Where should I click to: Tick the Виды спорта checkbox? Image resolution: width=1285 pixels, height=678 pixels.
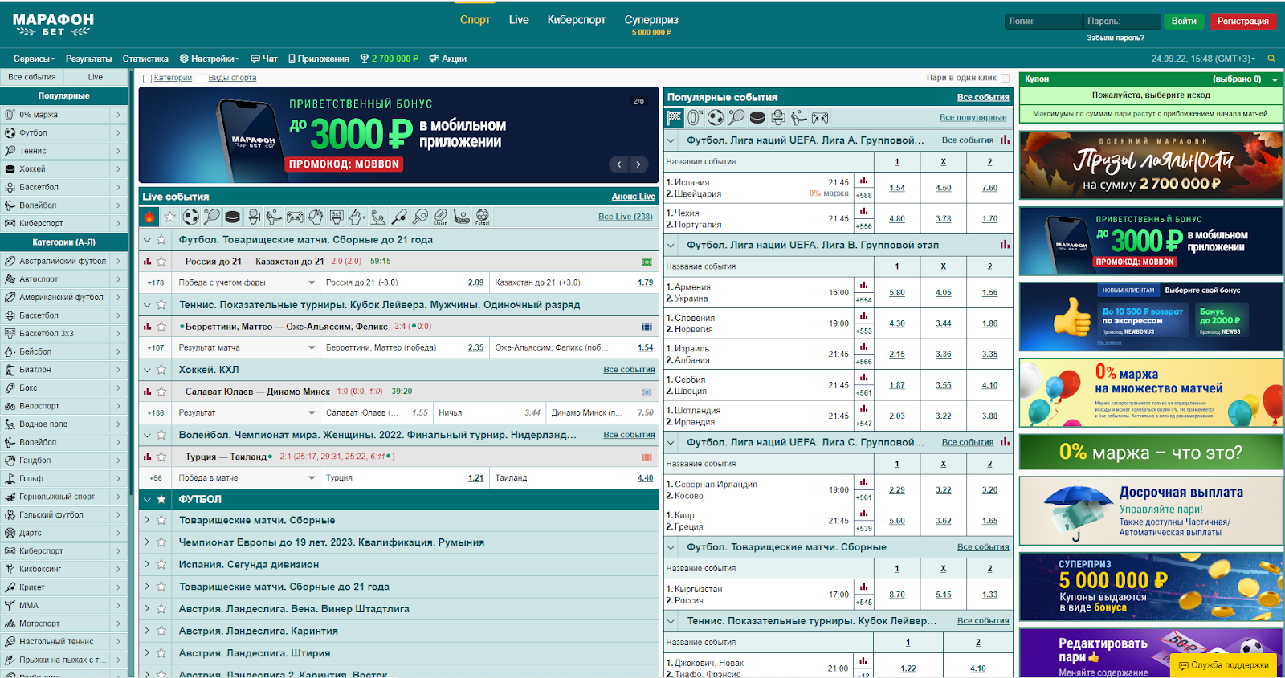coord(202,79)
